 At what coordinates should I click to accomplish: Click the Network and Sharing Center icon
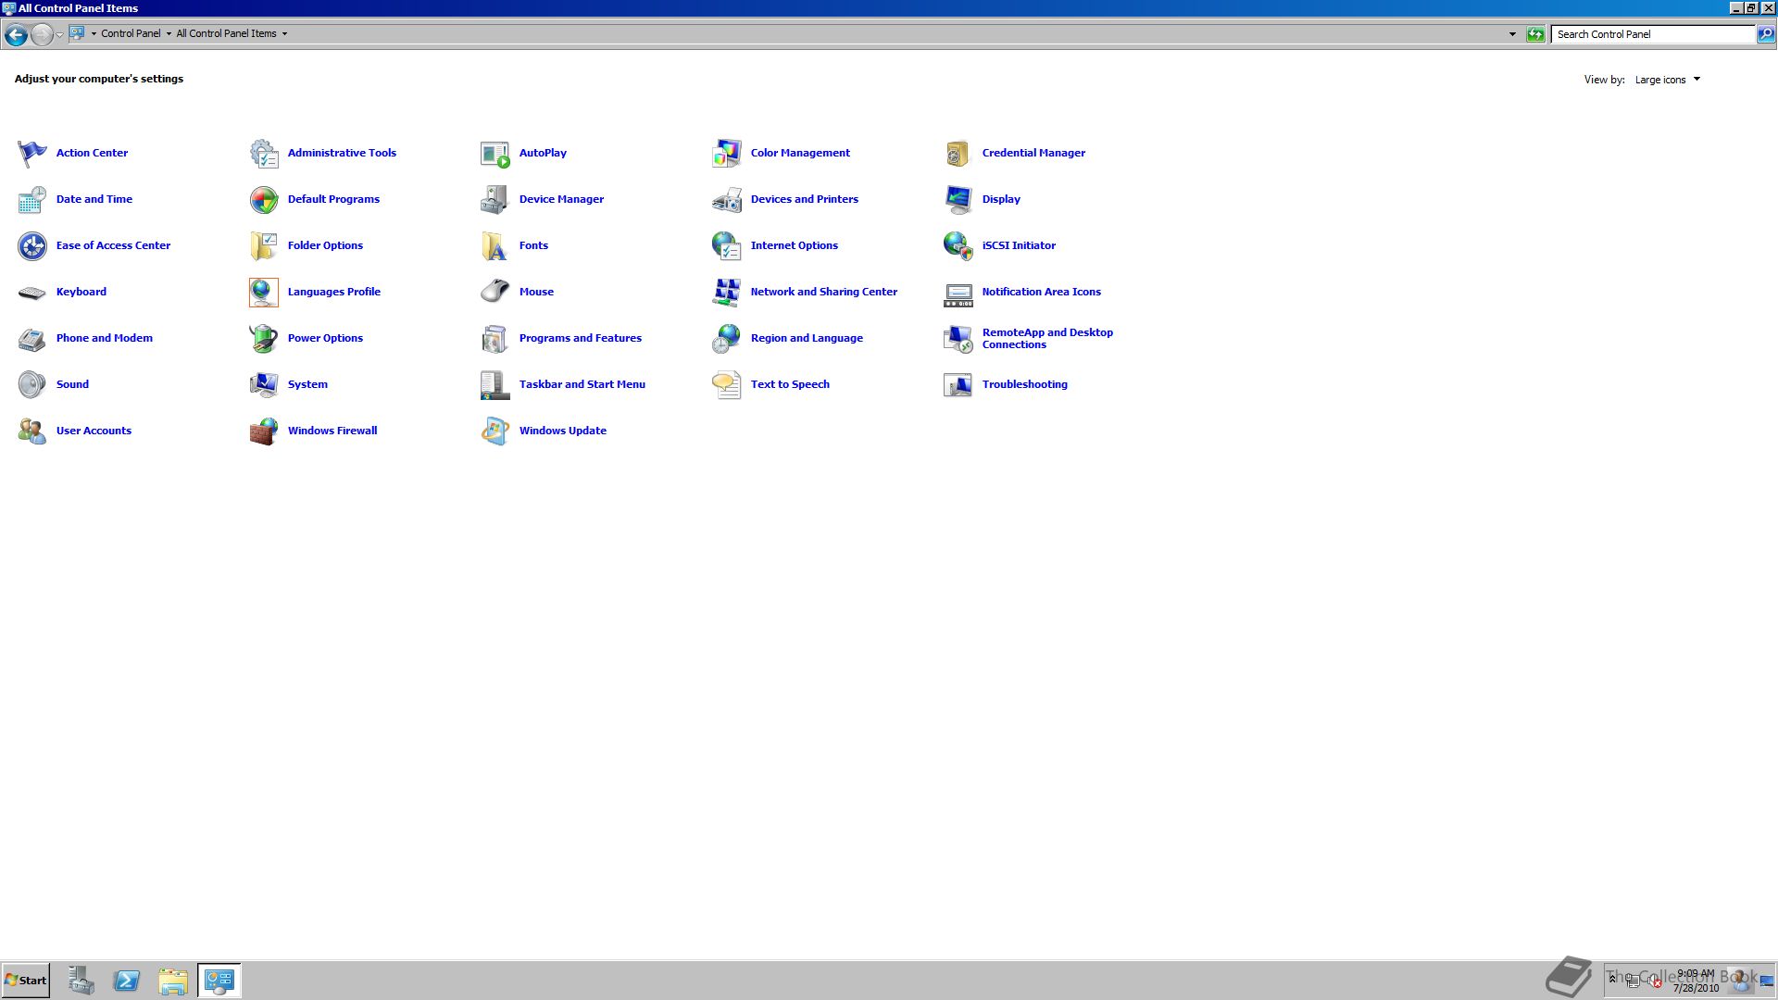[727, 292]
